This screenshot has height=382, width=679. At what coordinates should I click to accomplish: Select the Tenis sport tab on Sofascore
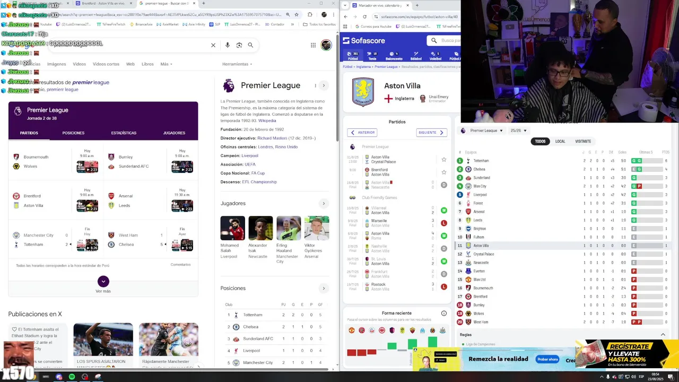click(372, 56)
